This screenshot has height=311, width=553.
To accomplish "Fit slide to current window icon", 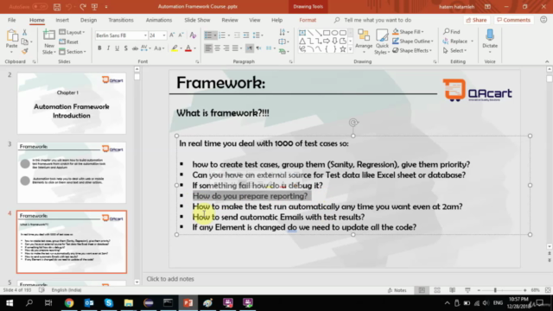I will click(548, 290).
